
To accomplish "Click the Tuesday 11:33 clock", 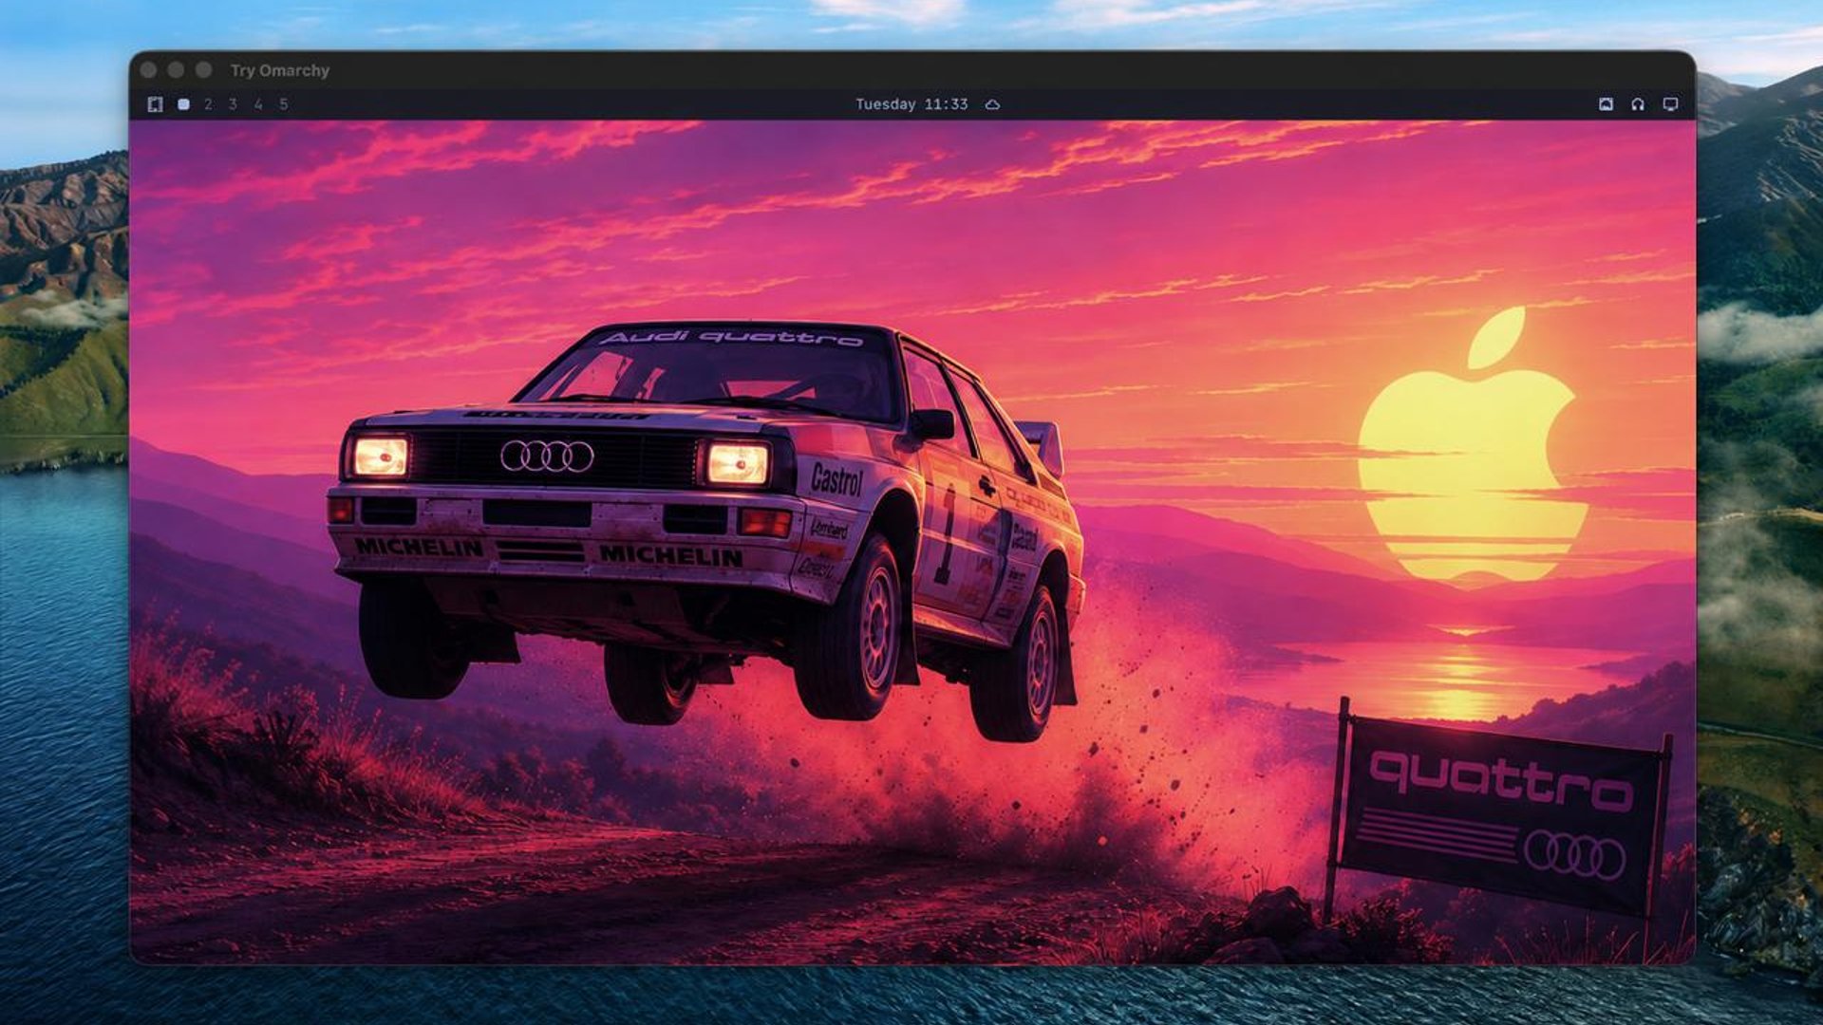I will coord(911,104).
